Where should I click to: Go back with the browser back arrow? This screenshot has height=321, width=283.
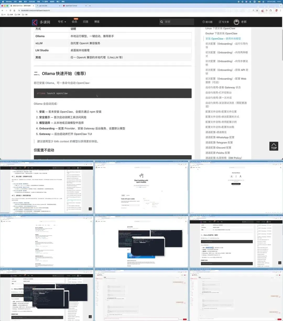(3, 10)
